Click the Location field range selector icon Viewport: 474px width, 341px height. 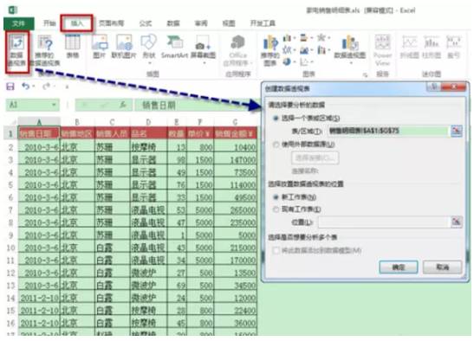point(457,222)
